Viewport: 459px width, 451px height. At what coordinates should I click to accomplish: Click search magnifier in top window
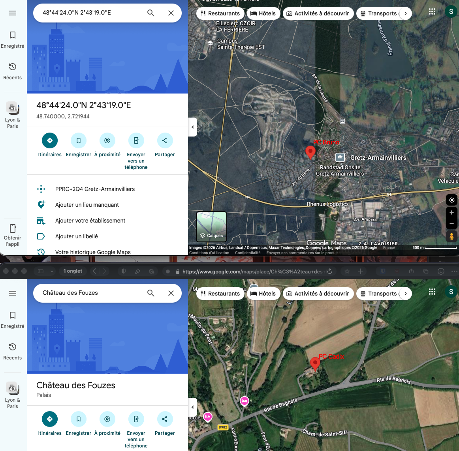point(151,13)
